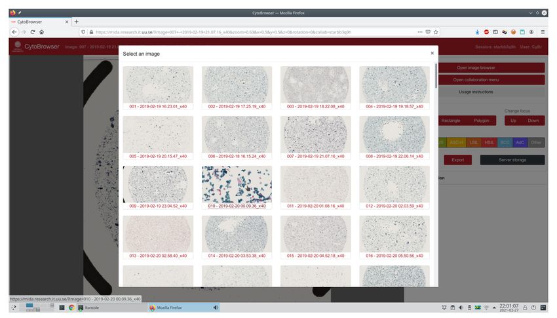Screen dimensions: 557x318
Task: Select the ASC-H class swatch
Action: point(456,142)
